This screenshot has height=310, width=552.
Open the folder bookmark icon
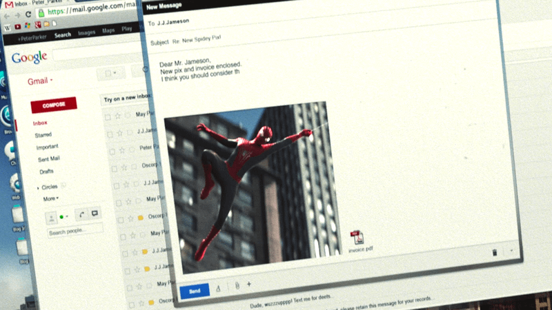(46, 24)
